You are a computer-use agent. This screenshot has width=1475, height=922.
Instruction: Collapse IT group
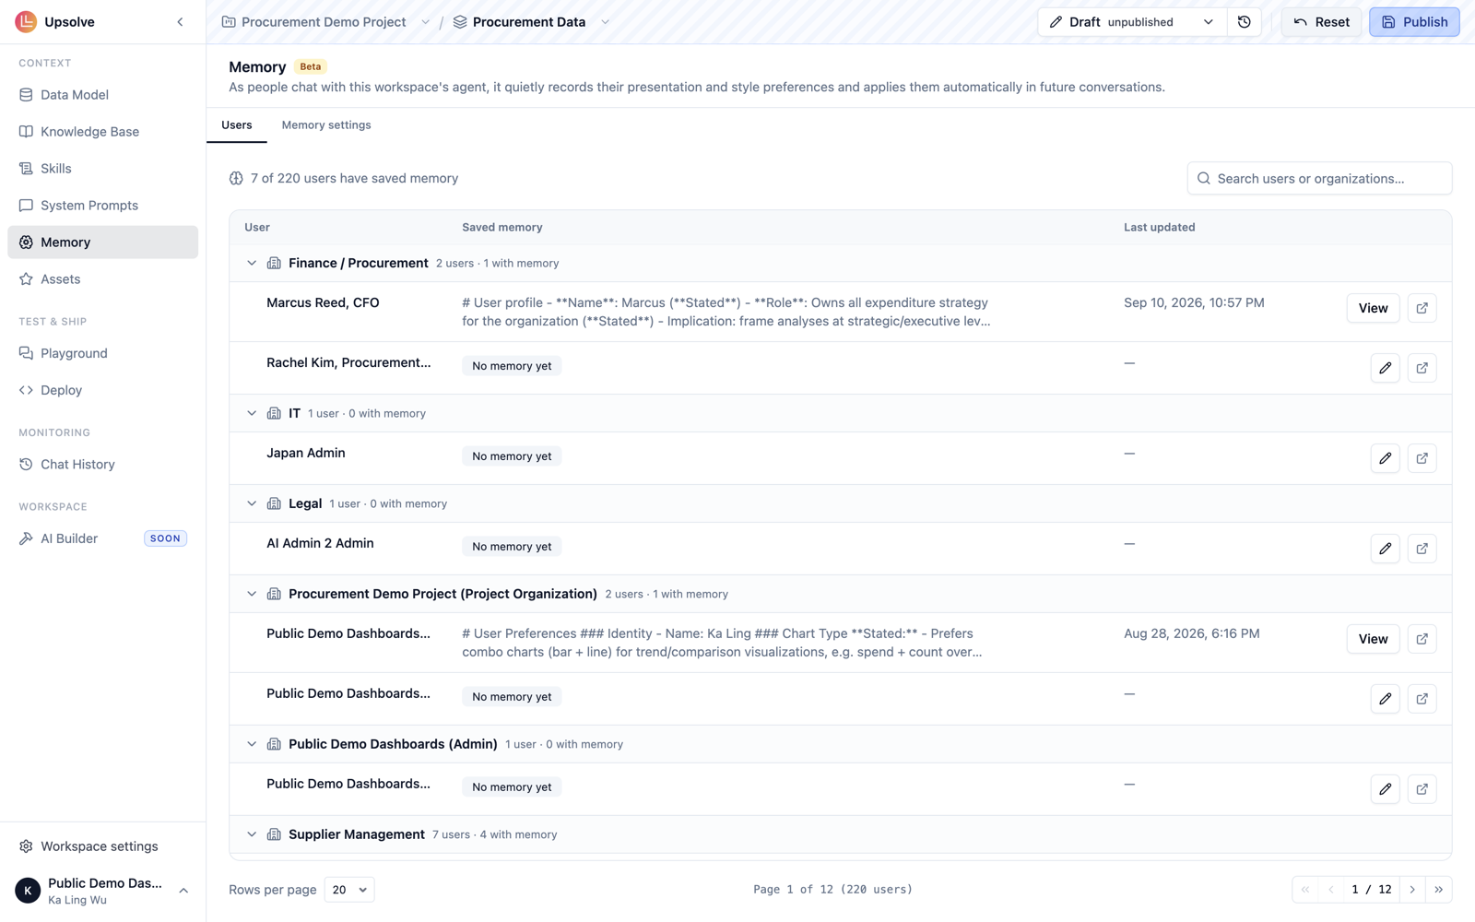(x=252, y=414)
